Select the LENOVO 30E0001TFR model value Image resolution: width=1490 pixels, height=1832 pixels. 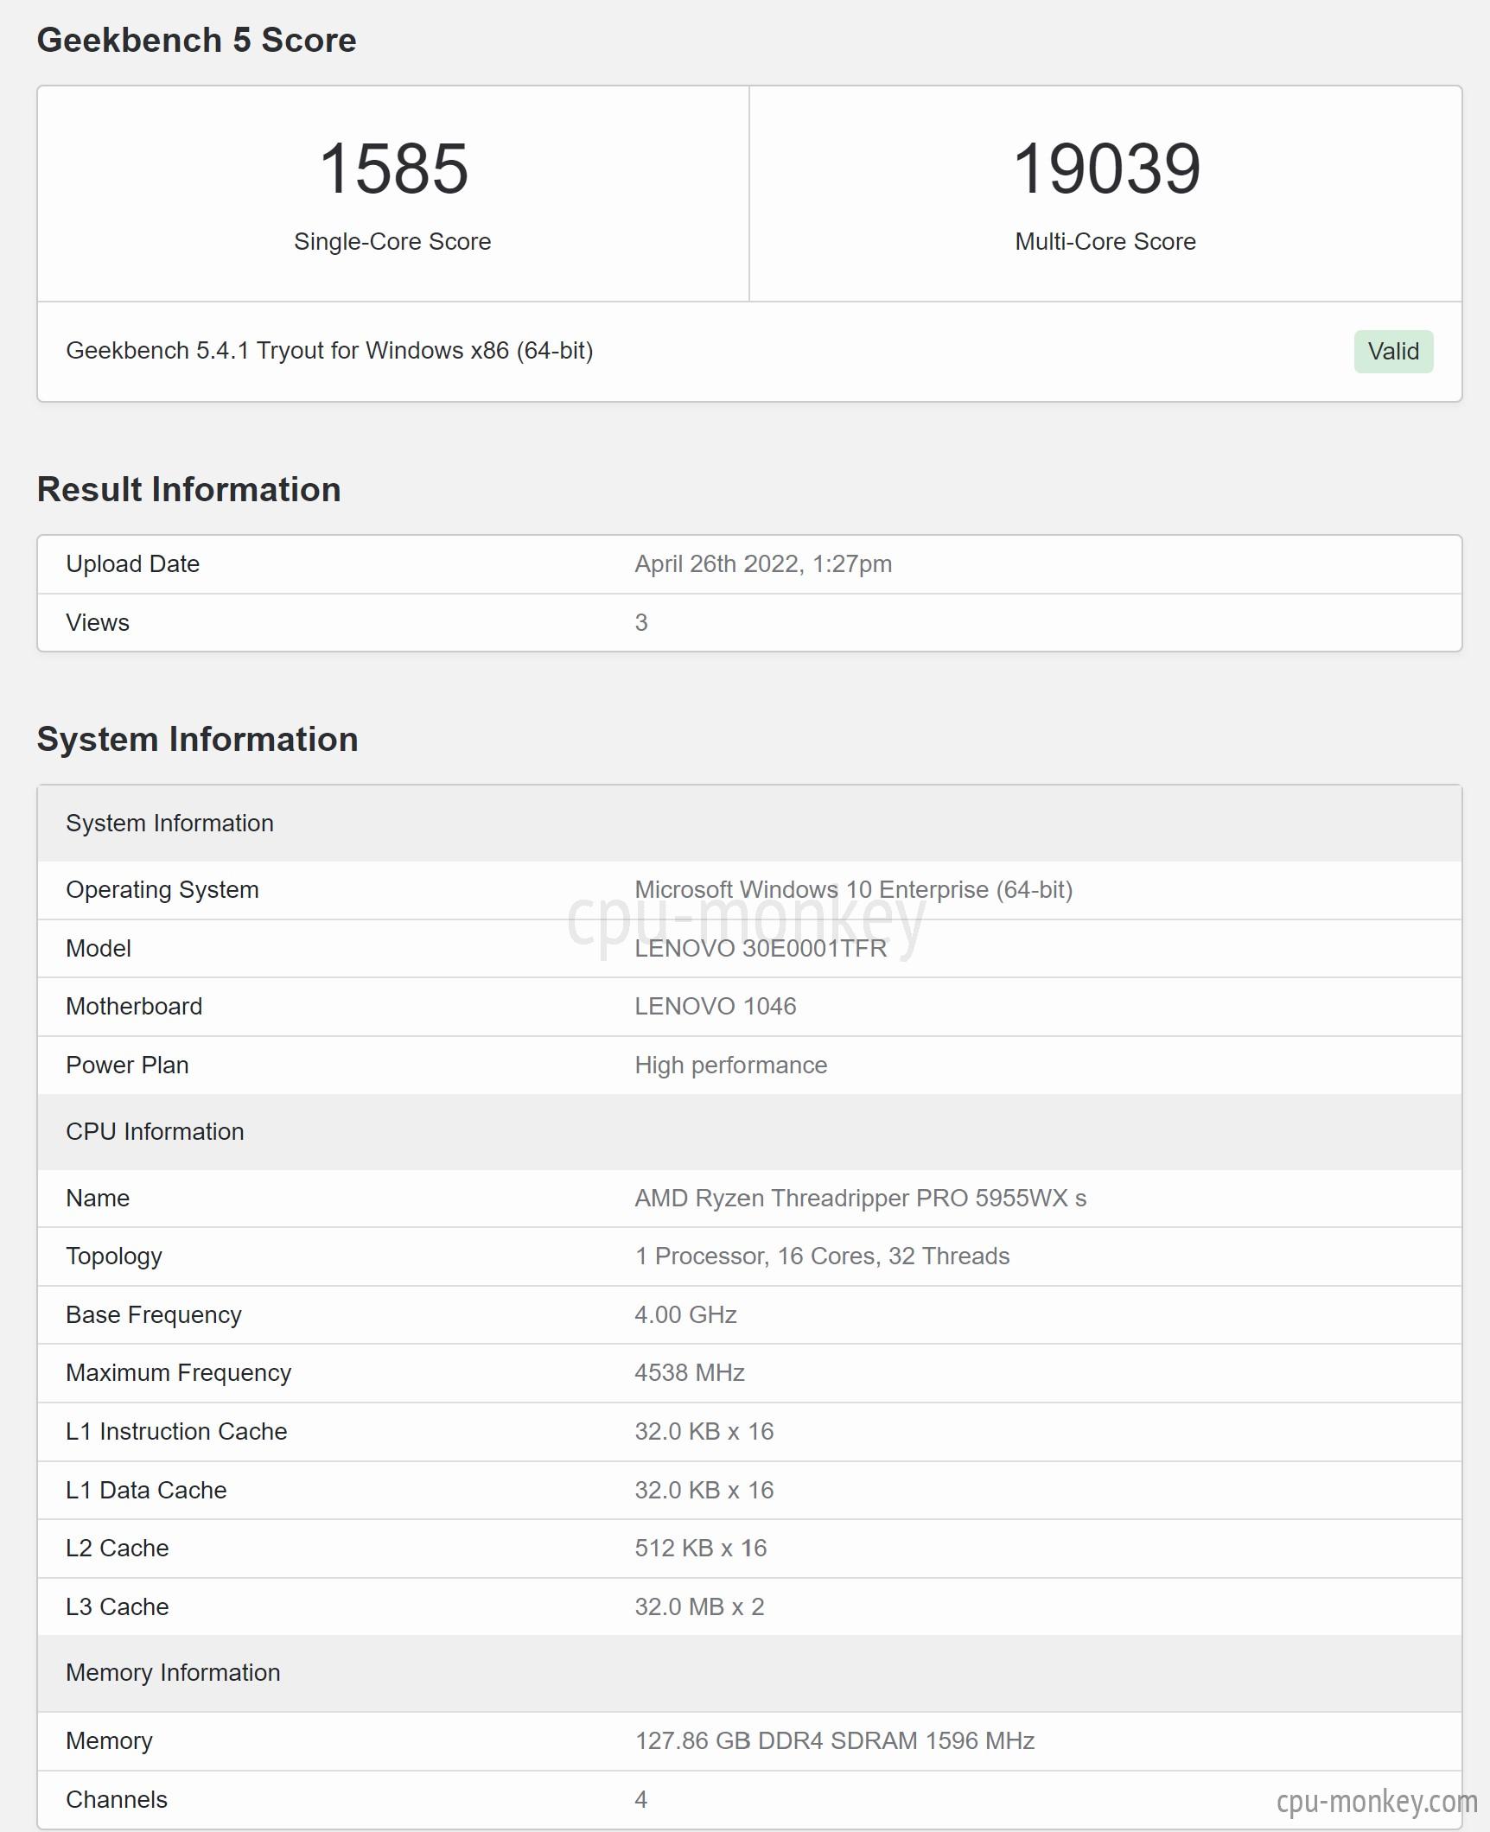click(x=761, y=949)
